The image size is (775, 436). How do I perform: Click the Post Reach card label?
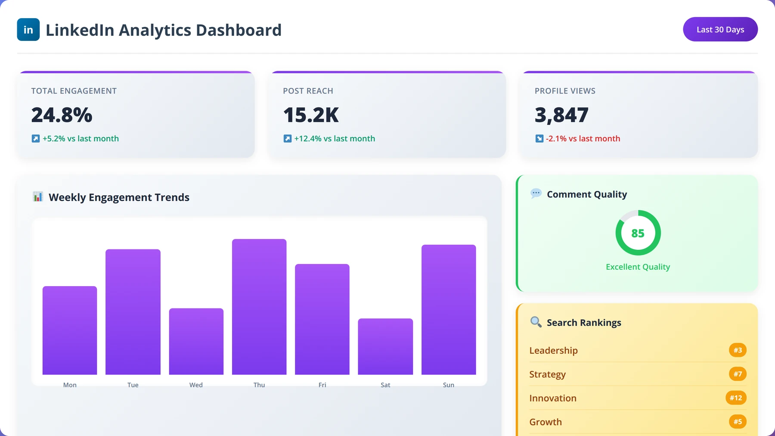[308, 91]
